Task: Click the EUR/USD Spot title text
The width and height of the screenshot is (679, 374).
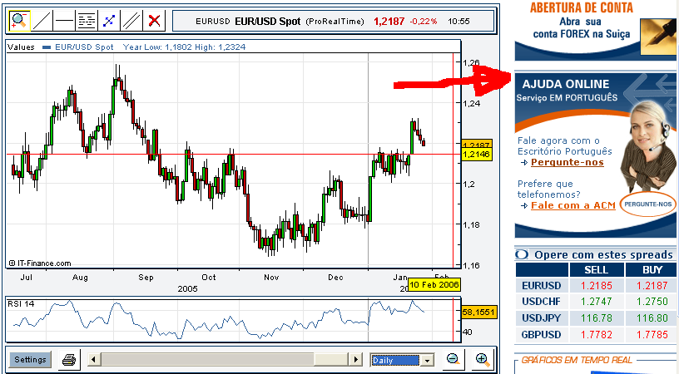Action: 268,21
